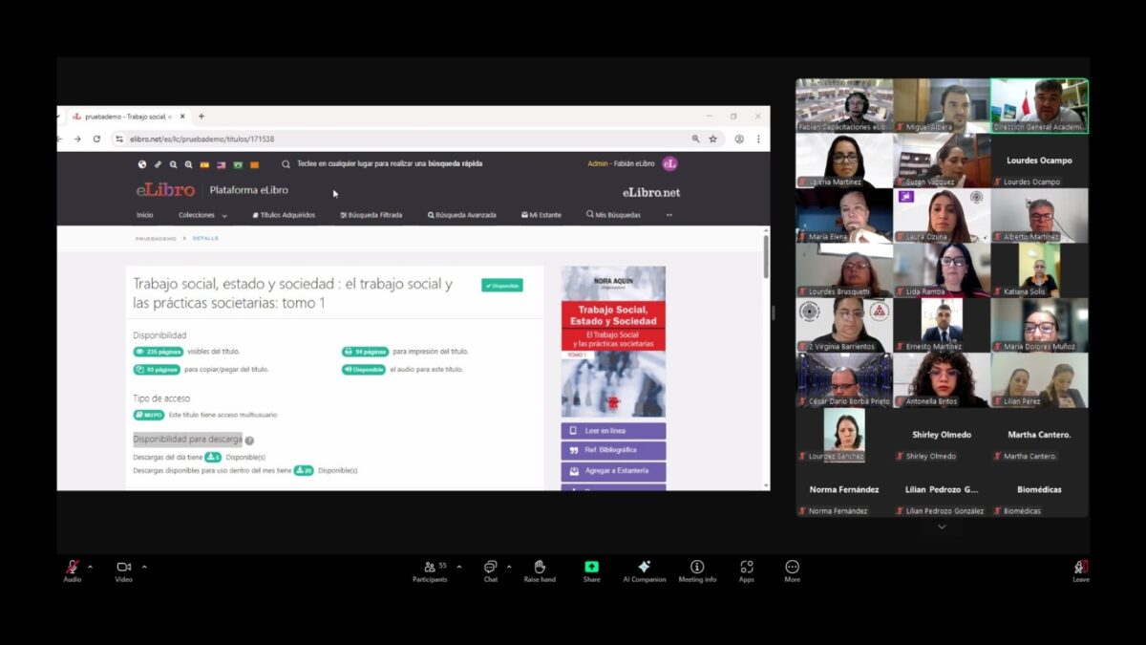
Task: Select Miguel Albera's video tile
Action: coord(942,105)
